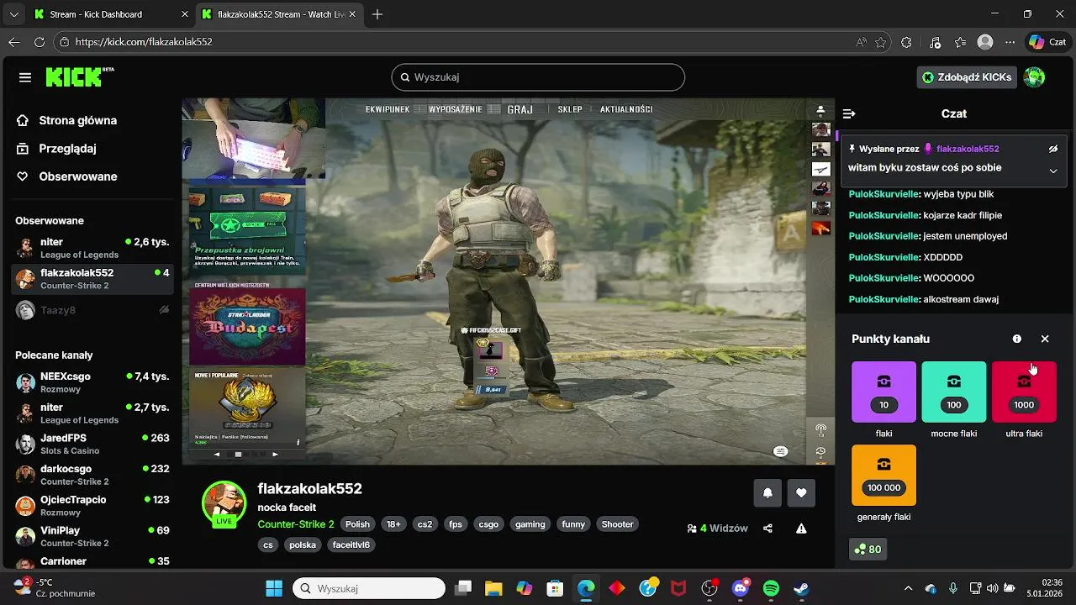Close the Punkty kanału panel
Image resolution: width=1076 pixels, height=605 pixels.
[x=1045, y=339]
